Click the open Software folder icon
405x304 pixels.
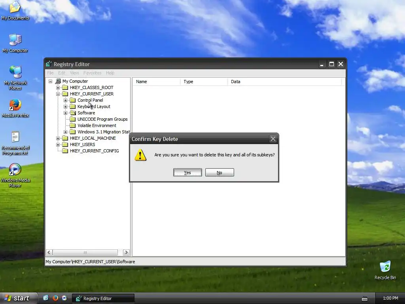73,113
